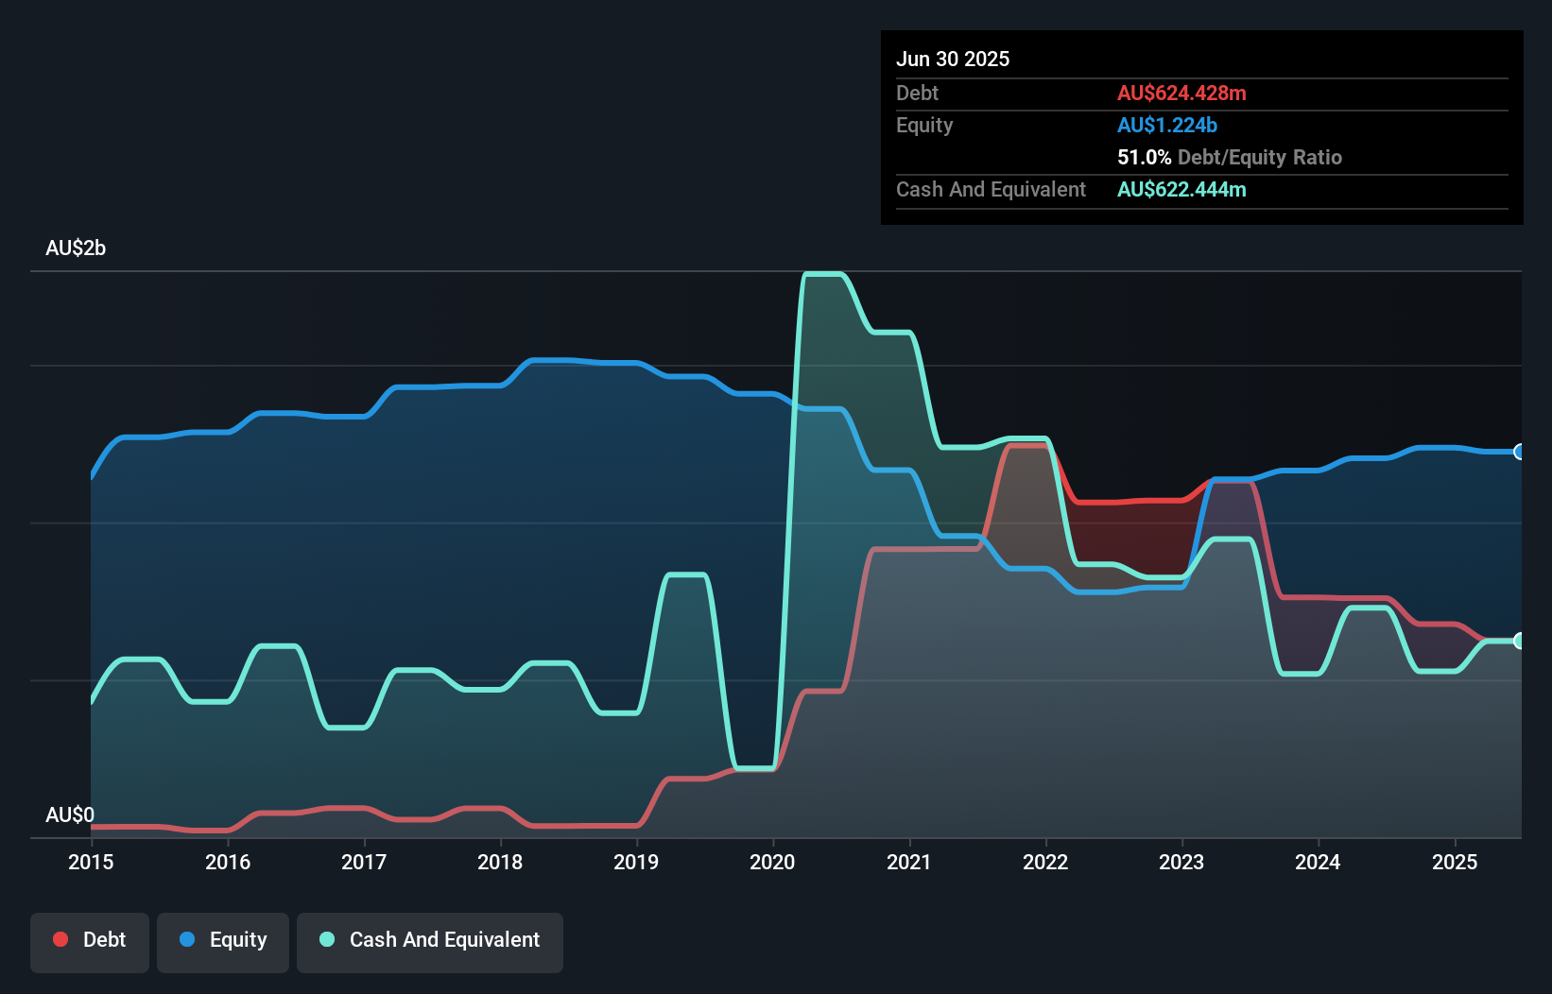Click the teal Cash value AU$622.444m swatch

pos(1181,189)
